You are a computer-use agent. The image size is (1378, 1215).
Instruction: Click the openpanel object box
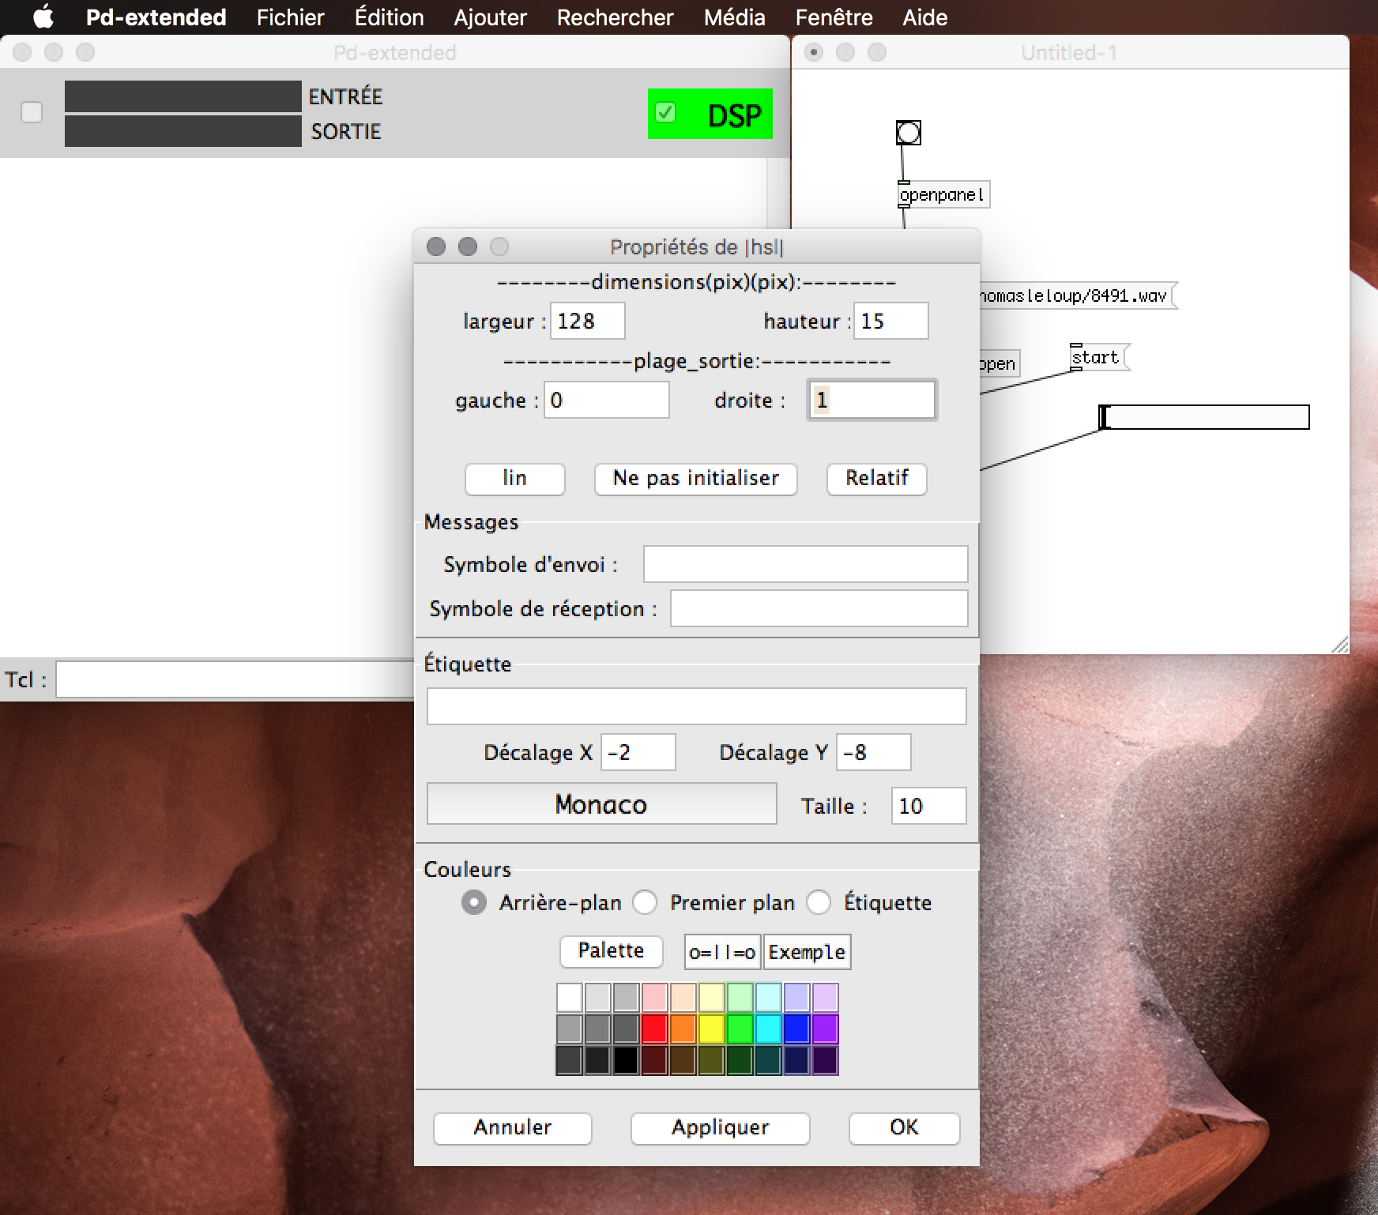(943, 195)
